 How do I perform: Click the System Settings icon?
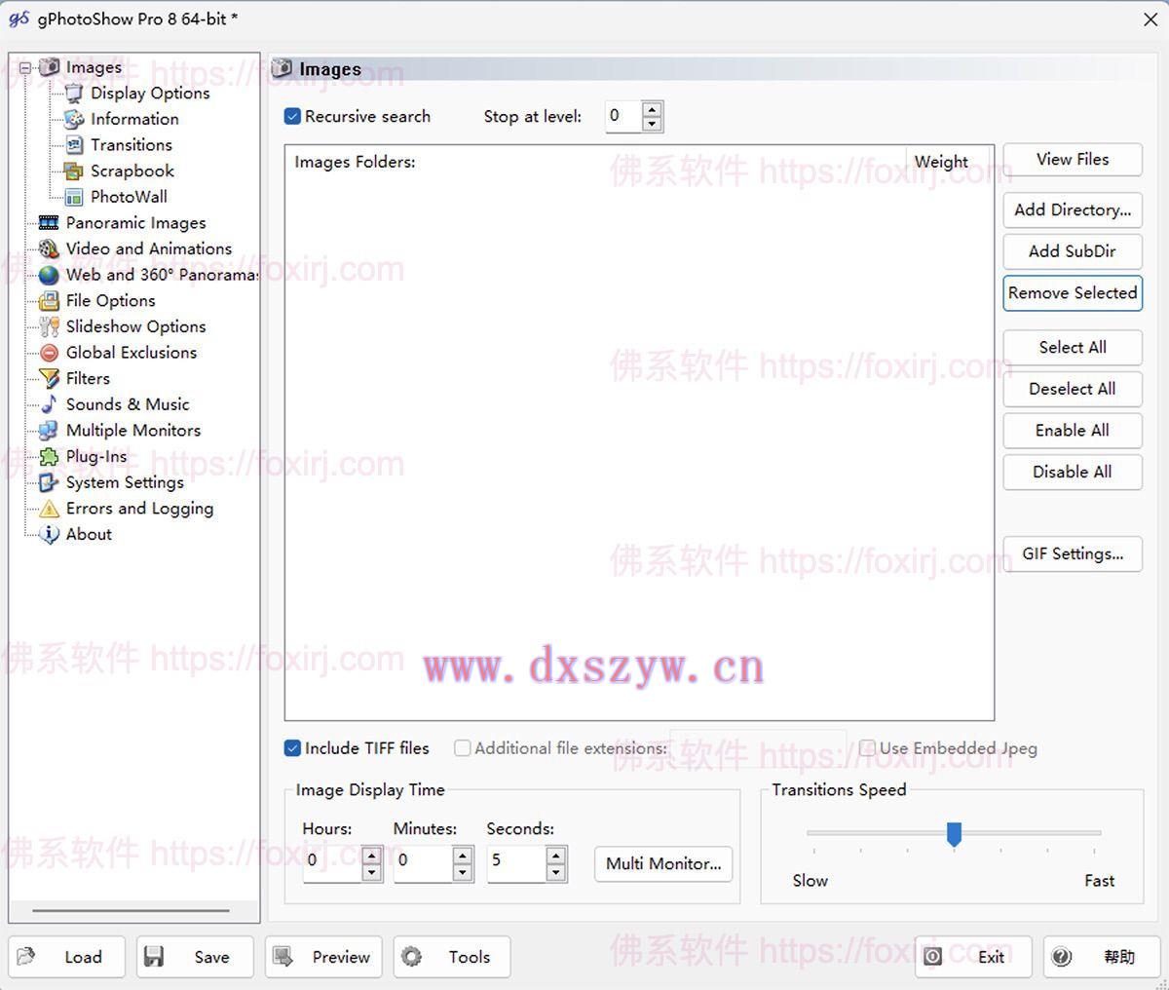tap(49, 482)
